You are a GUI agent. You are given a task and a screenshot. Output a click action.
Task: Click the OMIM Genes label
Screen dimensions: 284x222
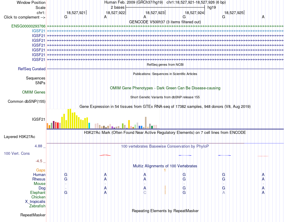point(33,92)
